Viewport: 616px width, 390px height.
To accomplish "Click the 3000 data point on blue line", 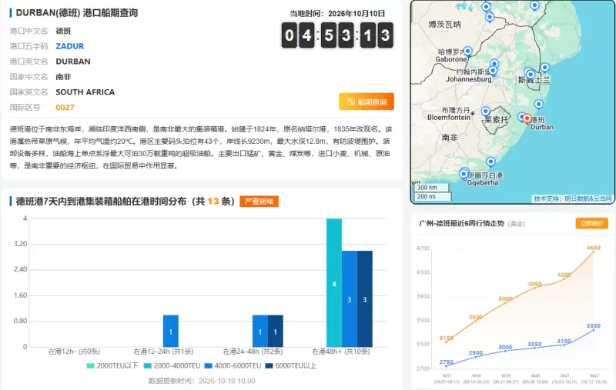I will tap(505, 351).
